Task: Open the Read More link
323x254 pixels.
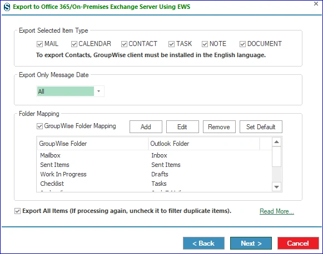Action: 277,211
